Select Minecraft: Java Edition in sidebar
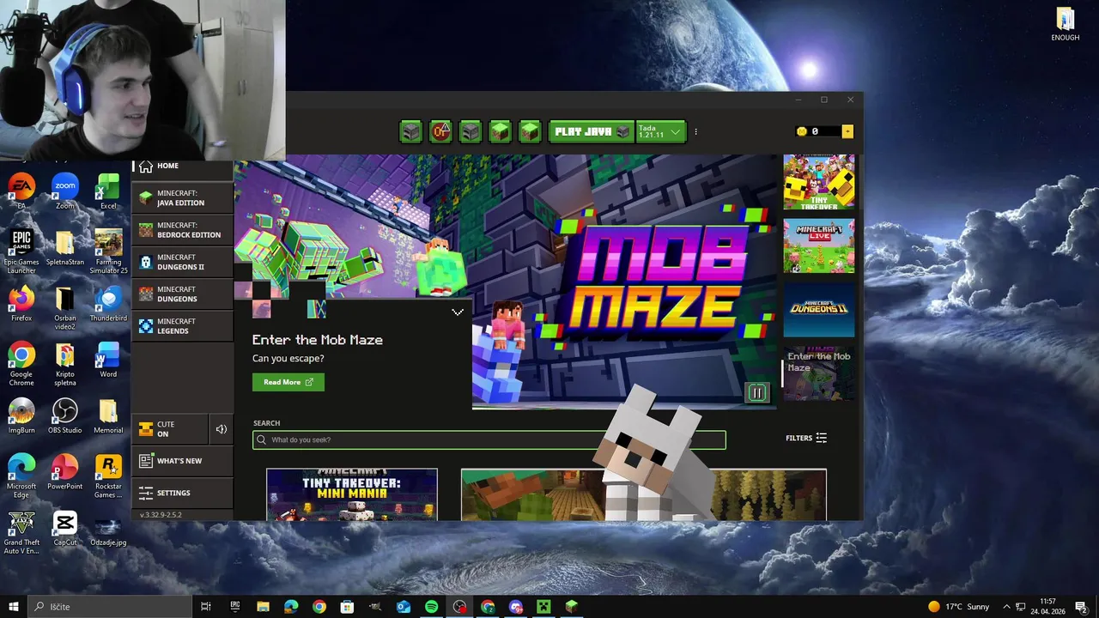The width and height of the screenshot is (1099, 618). (182, 198)
